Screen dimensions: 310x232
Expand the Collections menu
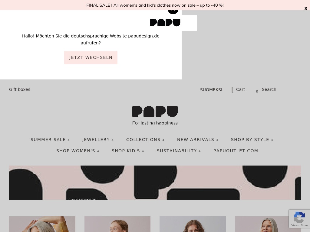point(145,140)
